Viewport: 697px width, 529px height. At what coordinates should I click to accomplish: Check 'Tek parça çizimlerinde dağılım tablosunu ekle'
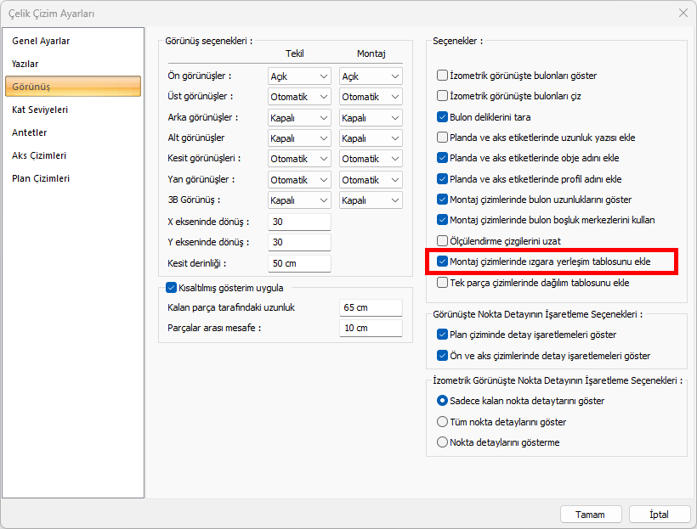[x=442, y=283]
